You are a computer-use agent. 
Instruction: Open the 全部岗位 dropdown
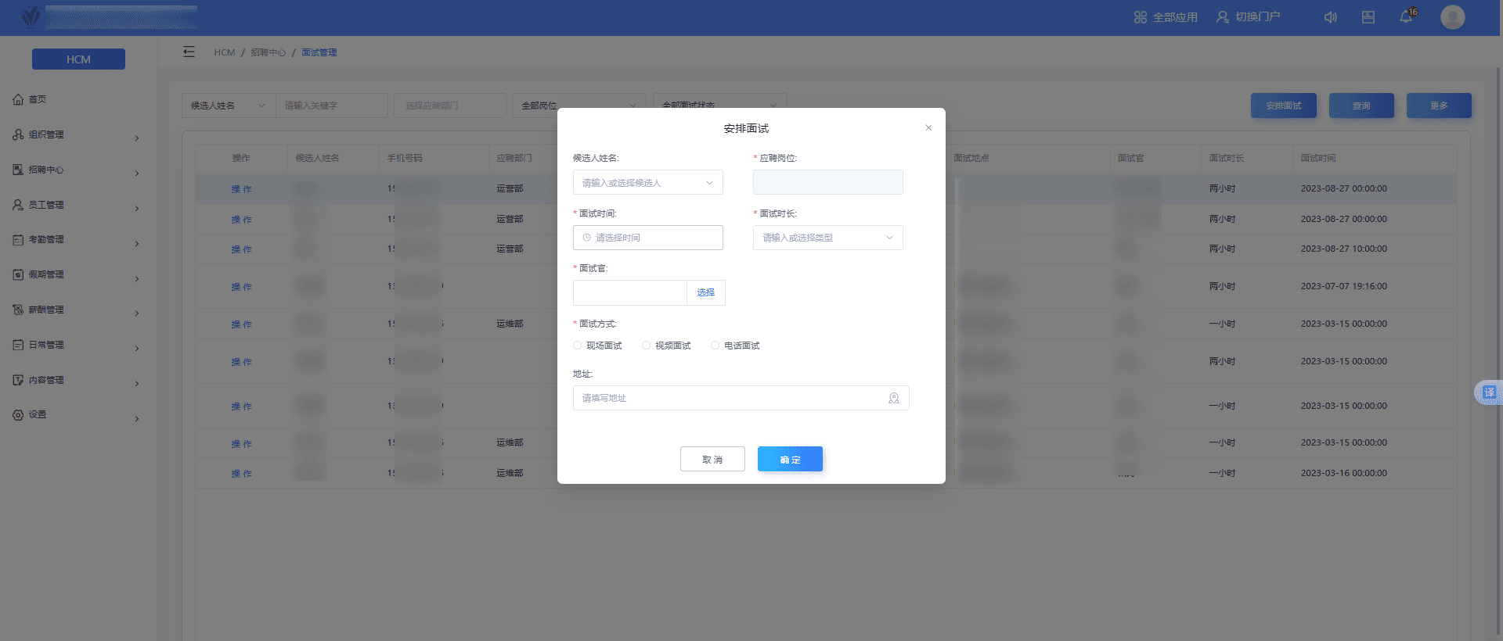click(x=579, y=106)
